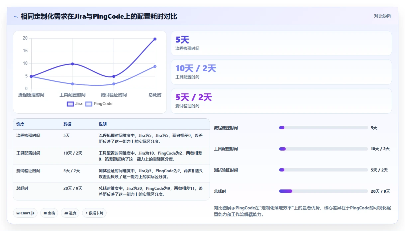Viewport: 405px width, 231px height.
Task: Open the 5天 流程梳理时间 data card
Action: 281,43
